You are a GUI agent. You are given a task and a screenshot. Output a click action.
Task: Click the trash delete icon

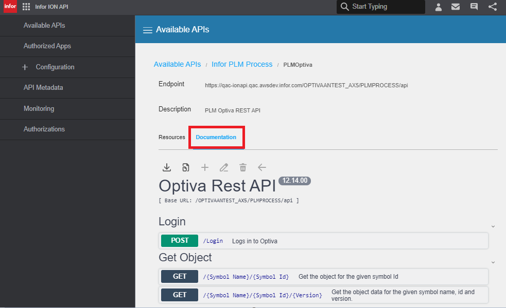pyautogui.click(x=242, y=167)
